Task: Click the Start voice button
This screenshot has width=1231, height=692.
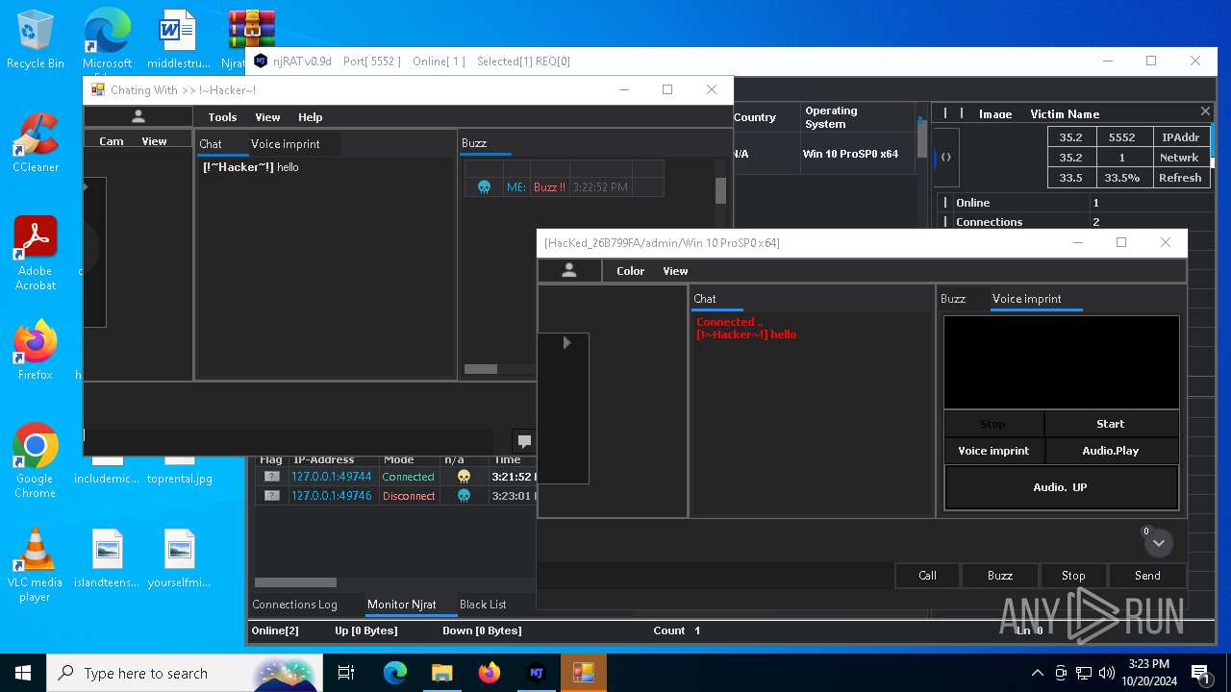Action: 1111,424
